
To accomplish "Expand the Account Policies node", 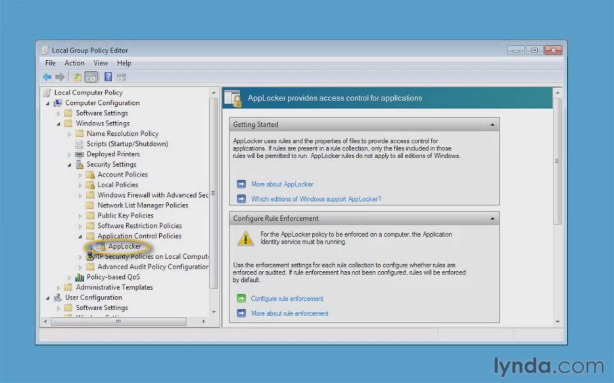I will tap(80, 175).
